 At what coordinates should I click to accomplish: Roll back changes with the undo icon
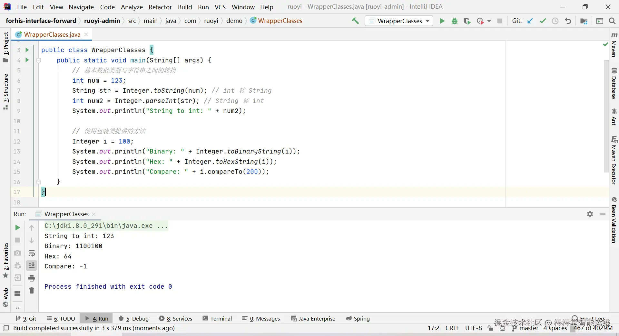568,21
